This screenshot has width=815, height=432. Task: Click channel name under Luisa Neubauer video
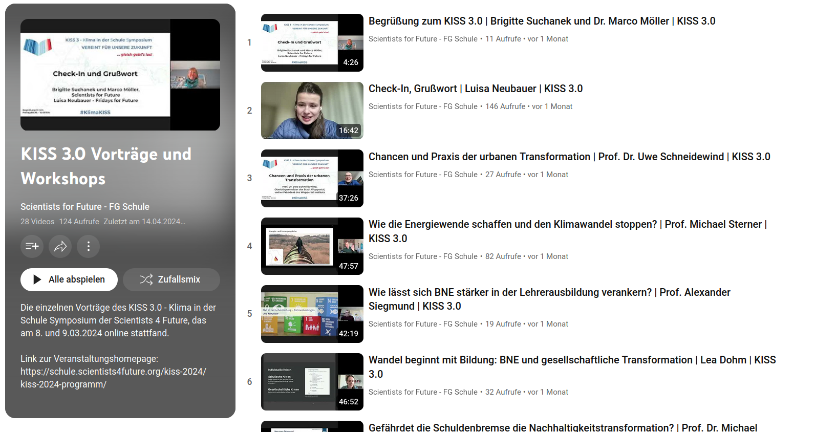pos(423,106)
